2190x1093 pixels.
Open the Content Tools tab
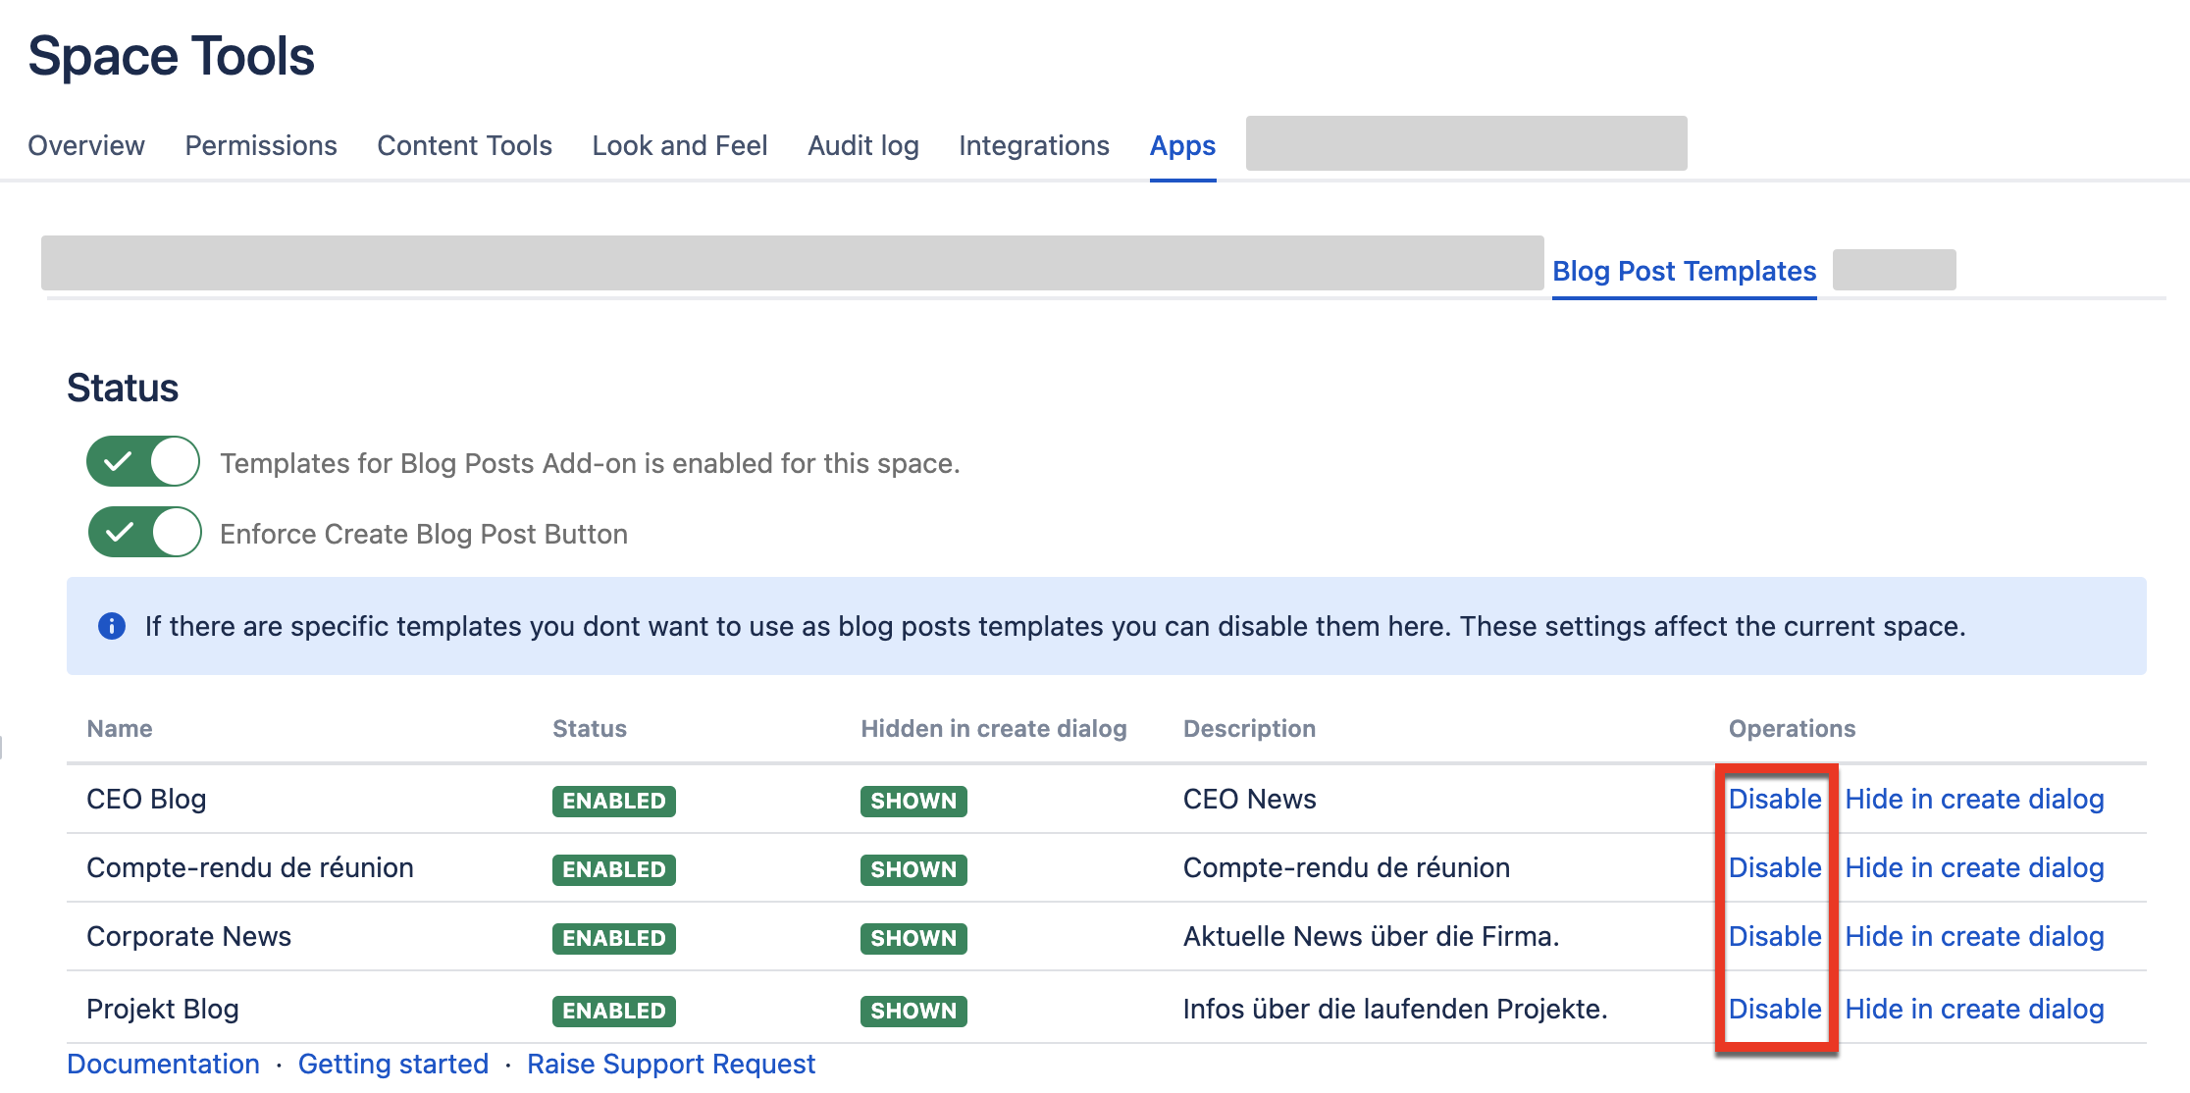pos(464,145)
